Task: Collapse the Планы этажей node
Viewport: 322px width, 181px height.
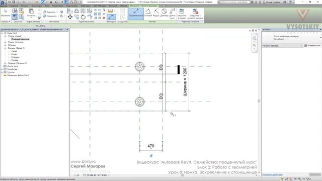Action: 5,36
